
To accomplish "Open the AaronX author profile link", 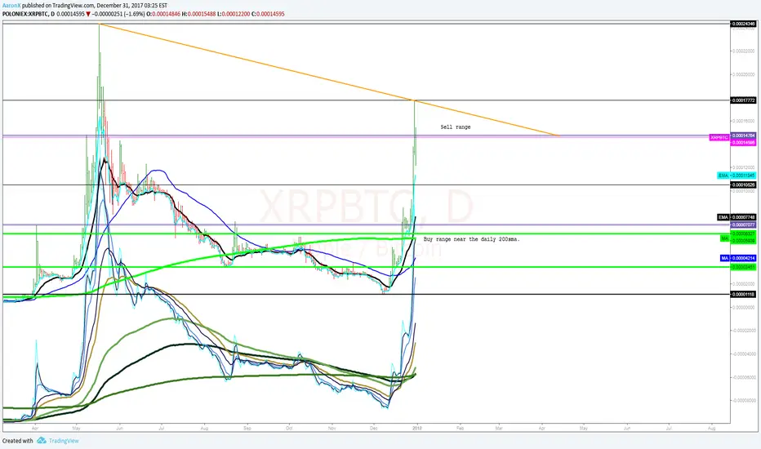I will (11, 6).
